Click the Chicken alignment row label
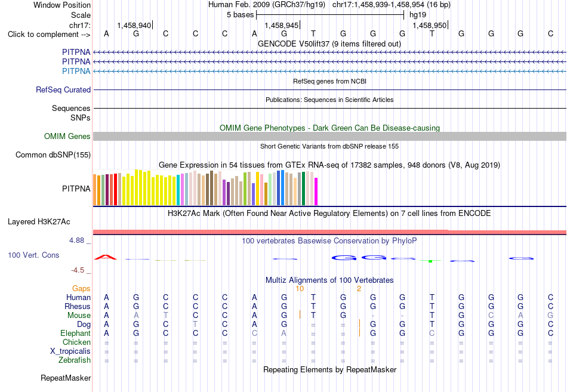The width and height of the screenshot is (567, 392). pyautogui.click(x=76, y=342)
